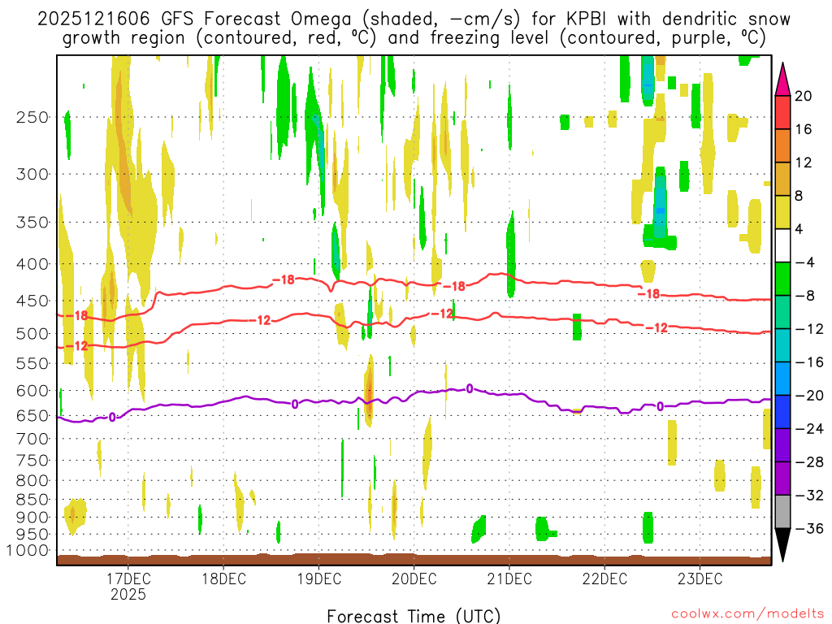This screenshot has width=832, height=624.
Task: Click the 17DEC date label
Action: pos(128,578)
